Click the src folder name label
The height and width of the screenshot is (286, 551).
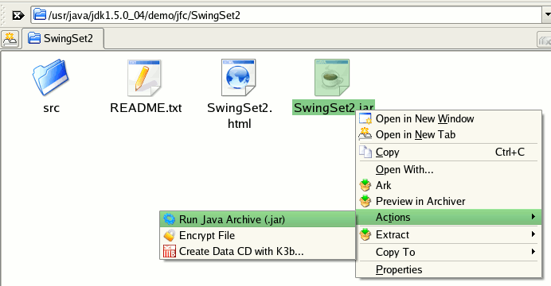coord(51,108)
